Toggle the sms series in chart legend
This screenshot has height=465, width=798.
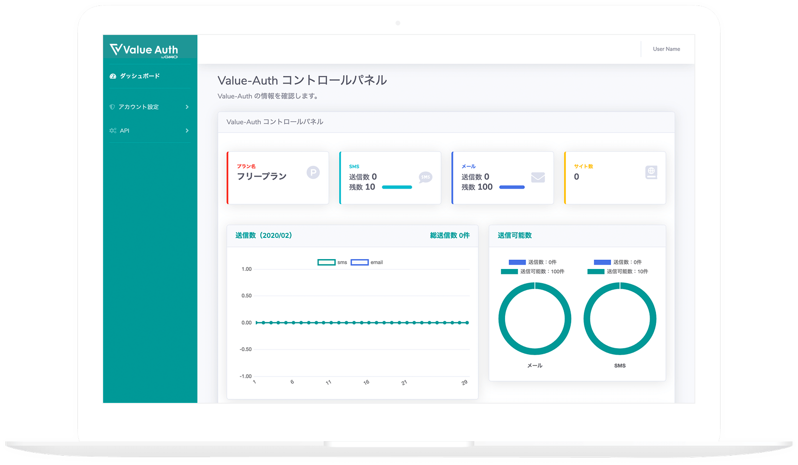coord(332,263)
